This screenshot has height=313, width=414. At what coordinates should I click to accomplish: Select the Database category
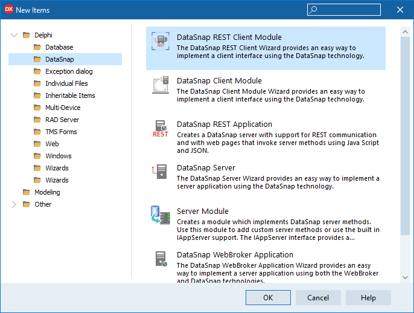tap(59, 47)
